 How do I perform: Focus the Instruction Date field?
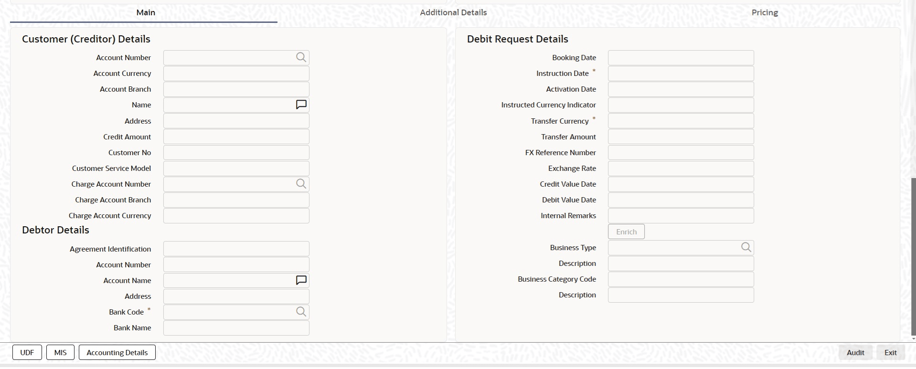(x=681, y=74)
